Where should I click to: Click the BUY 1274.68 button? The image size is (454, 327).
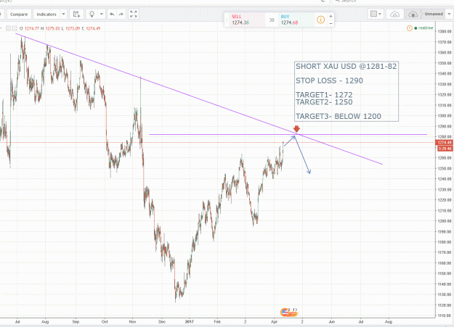(x=296, y=20)
